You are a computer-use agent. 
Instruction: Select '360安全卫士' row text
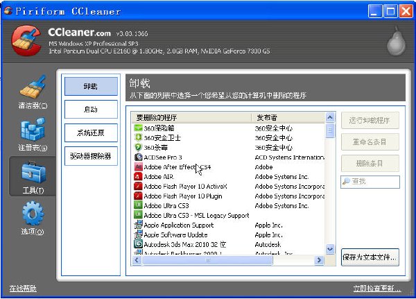[x=162, y=138]
